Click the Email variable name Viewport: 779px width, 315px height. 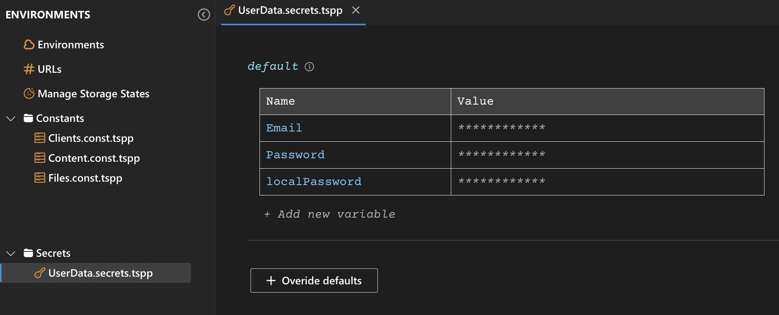[x=284, y=128]
